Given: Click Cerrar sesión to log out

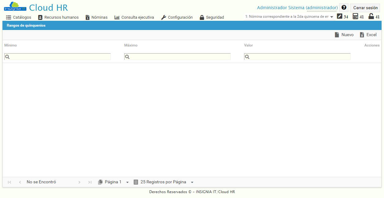Looking at the screenshot, I should [365, 7].
